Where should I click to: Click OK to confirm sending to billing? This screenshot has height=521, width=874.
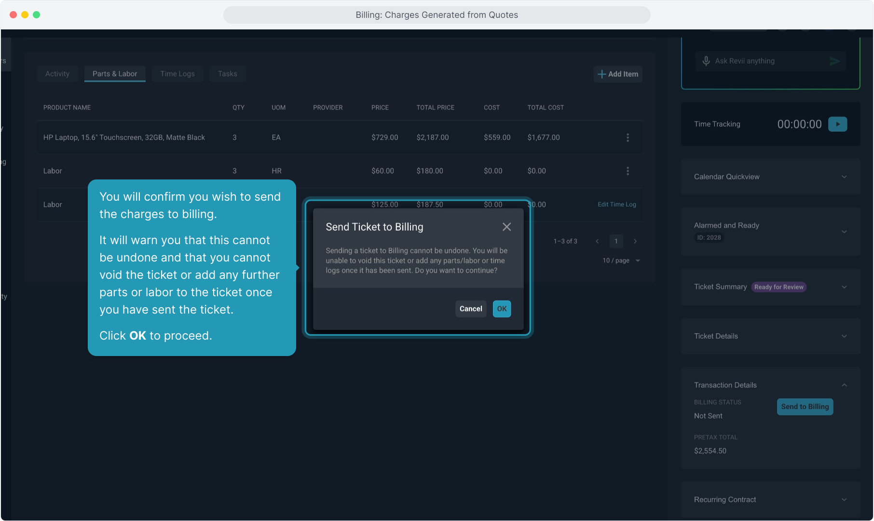click(502, 309)
